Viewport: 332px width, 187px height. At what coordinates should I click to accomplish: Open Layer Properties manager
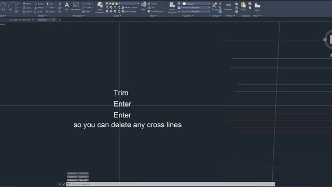[100, 8]
